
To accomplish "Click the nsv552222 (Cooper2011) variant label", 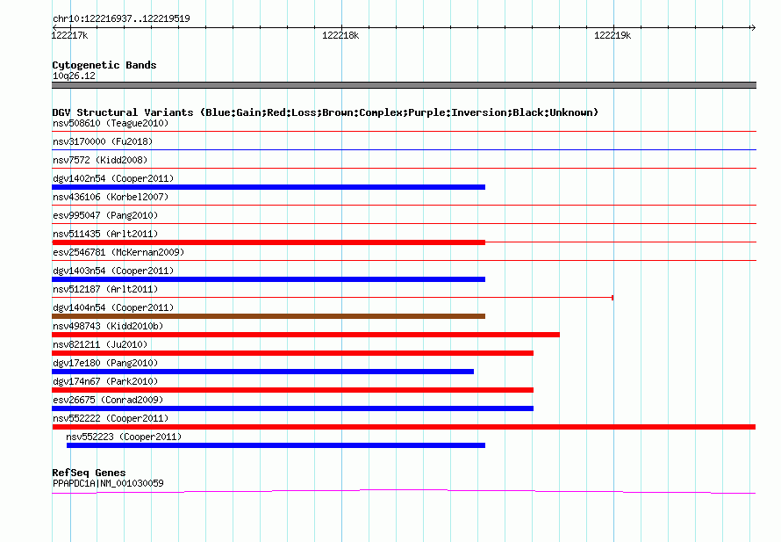I will click(x=111, y=418).
